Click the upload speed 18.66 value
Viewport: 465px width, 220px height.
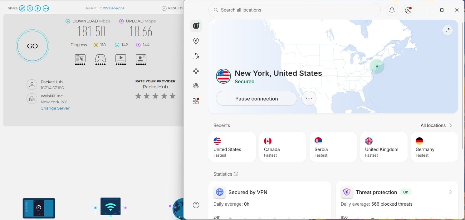[141, 32]
